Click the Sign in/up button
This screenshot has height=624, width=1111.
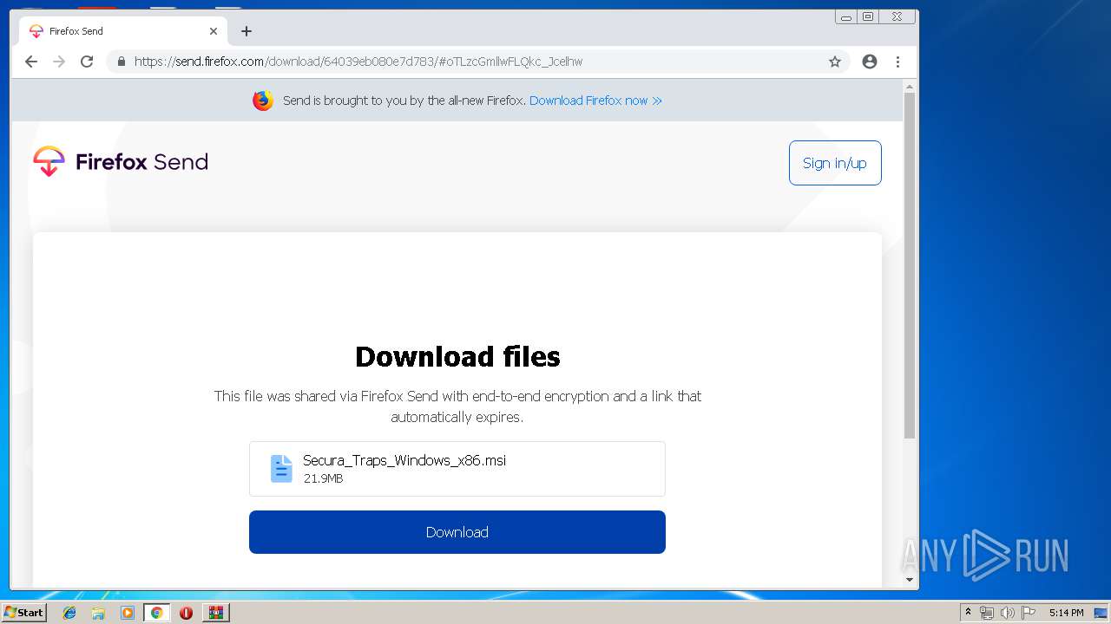click(835, 163)
